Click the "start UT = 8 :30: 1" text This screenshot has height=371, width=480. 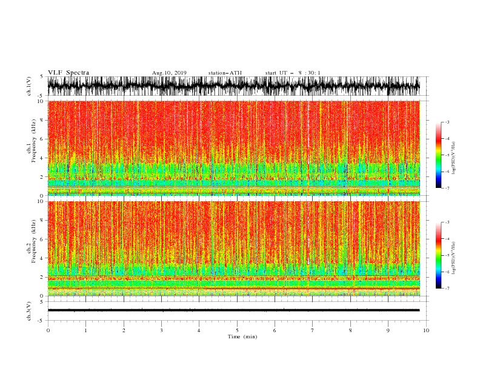(x=293, y=73)
